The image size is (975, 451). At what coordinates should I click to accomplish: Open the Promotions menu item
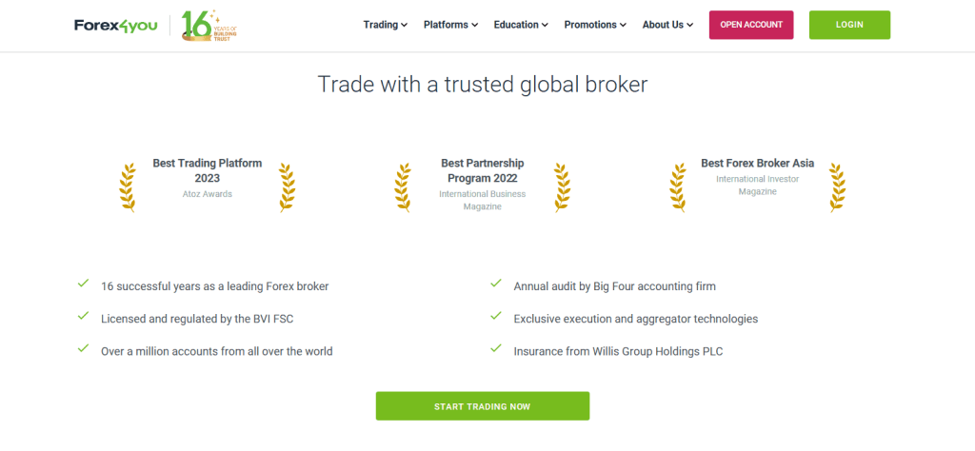595,25
